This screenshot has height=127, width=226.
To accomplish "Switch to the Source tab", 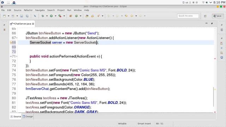I will click(16, 116).
